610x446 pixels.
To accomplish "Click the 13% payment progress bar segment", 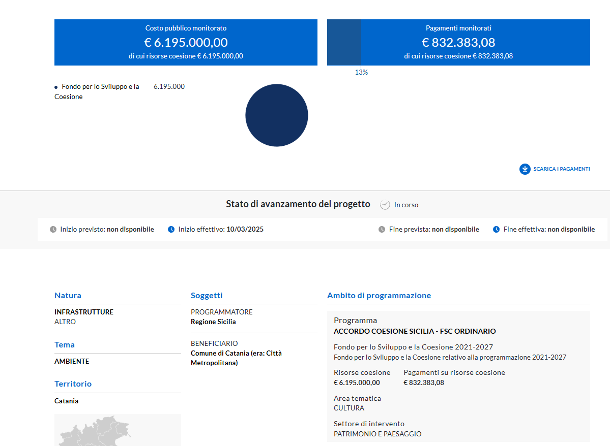I will pos(344,42).
